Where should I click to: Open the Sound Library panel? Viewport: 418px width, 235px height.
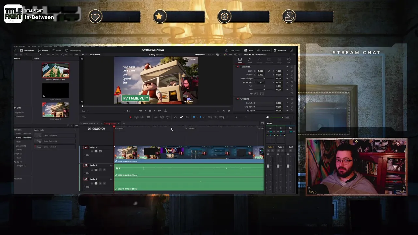point(73,50)
